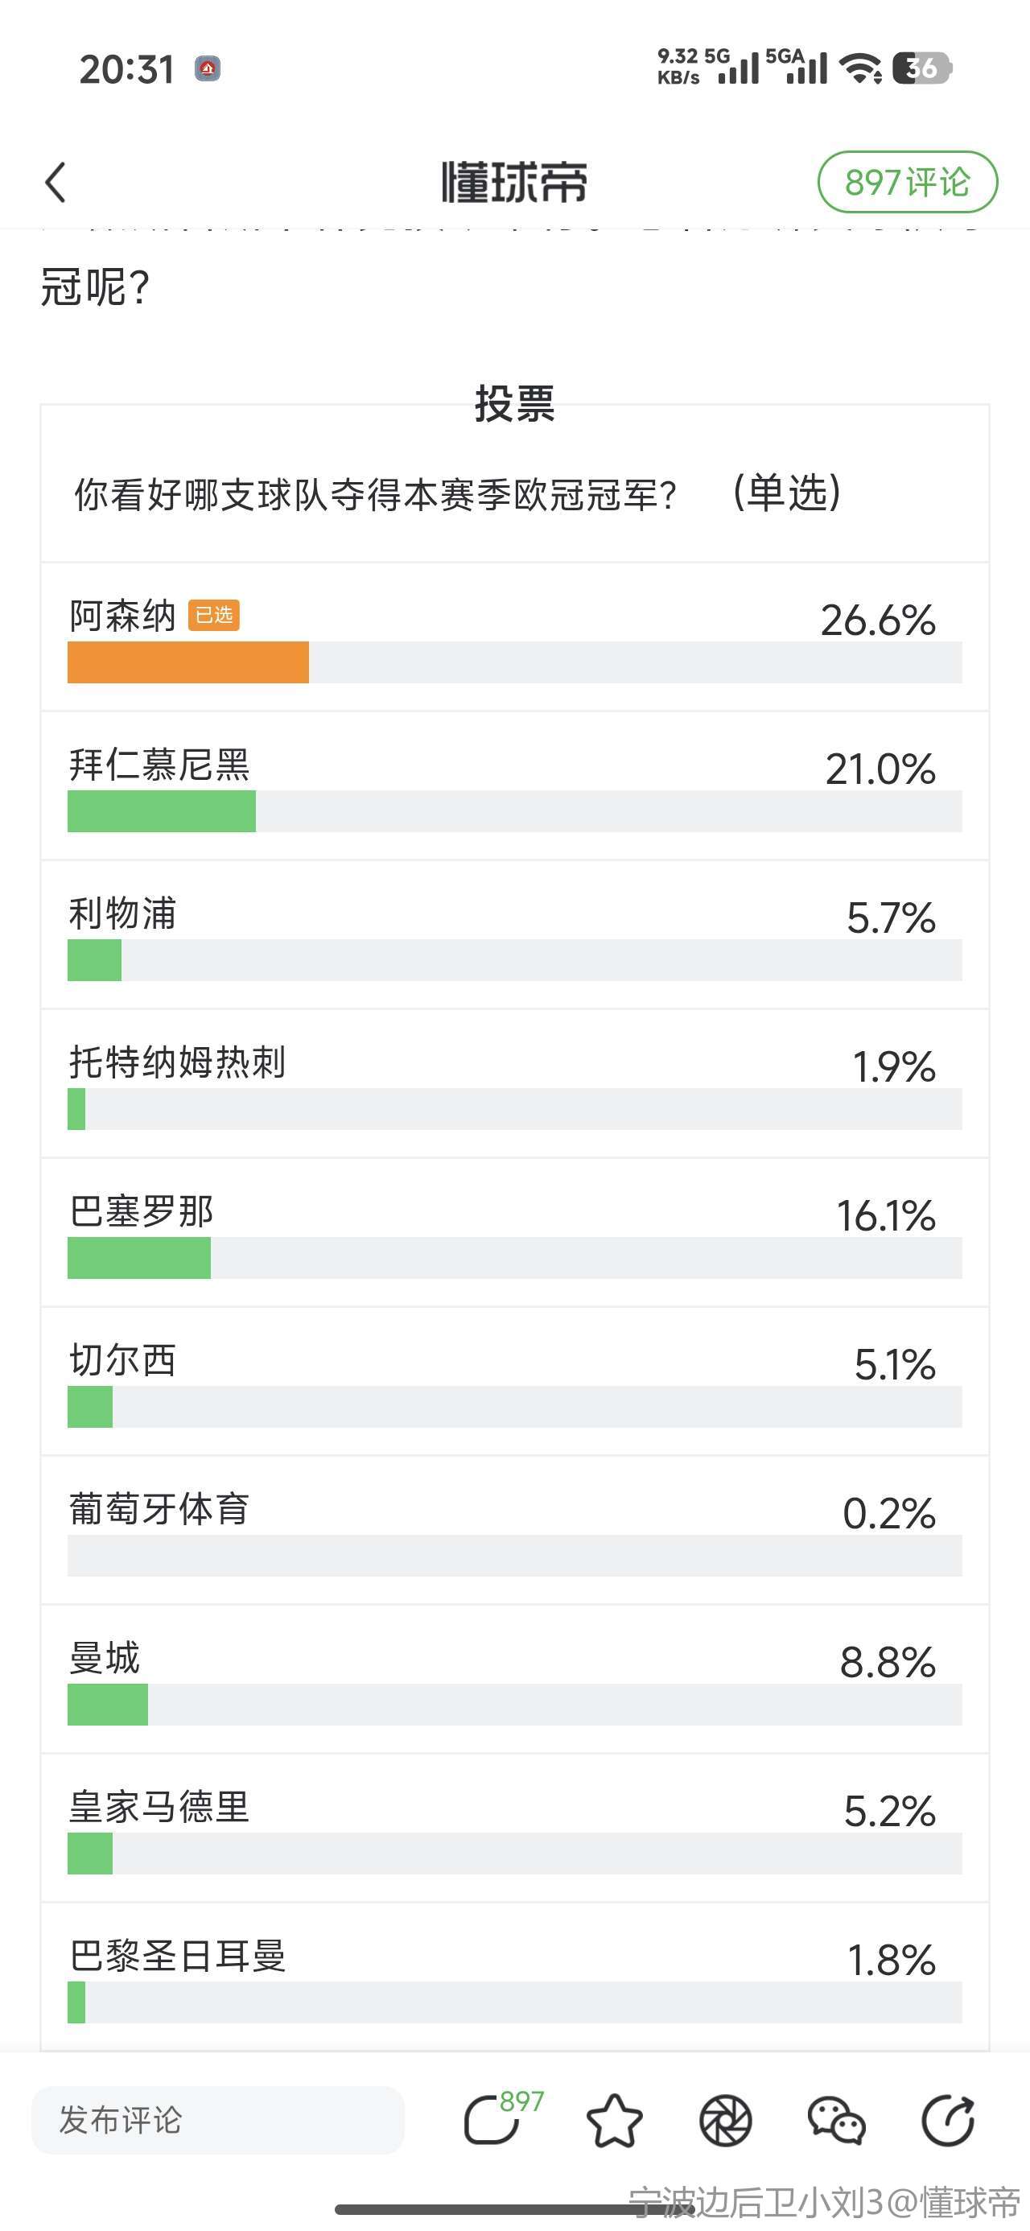The height and width of the screenshot is (2231, 1030).
Task: Pick the 切尔西 poll option
Action: click(514, 1382)
